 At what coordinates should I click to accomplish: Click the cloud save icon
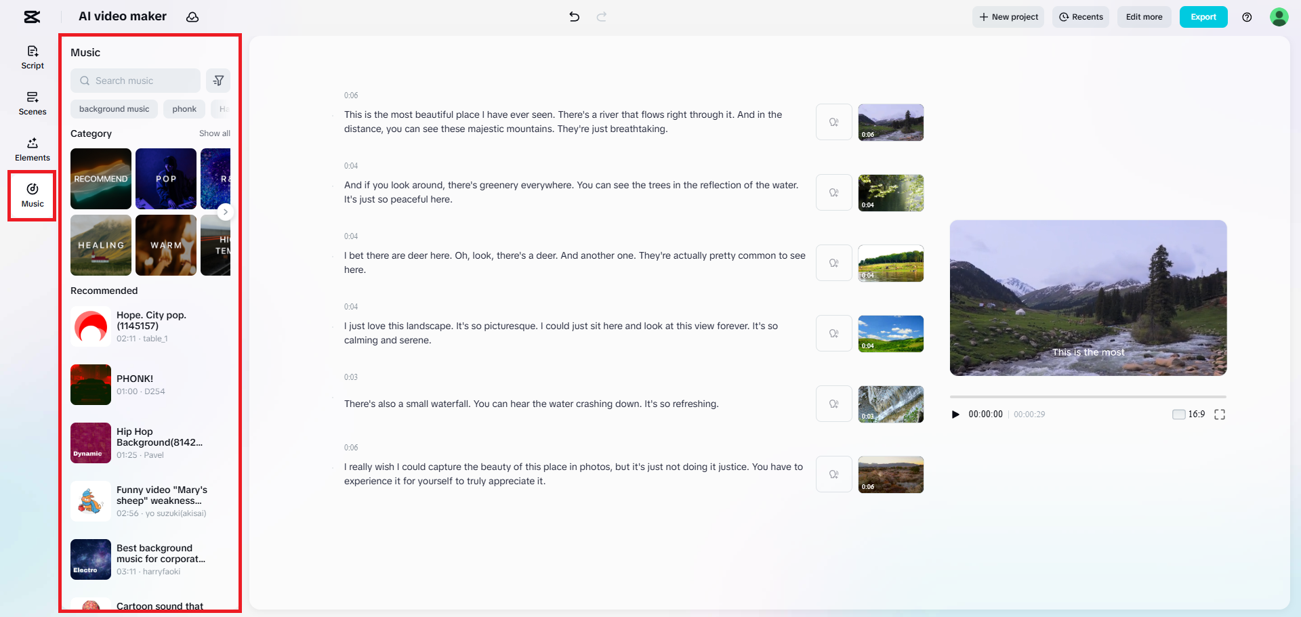192,17
